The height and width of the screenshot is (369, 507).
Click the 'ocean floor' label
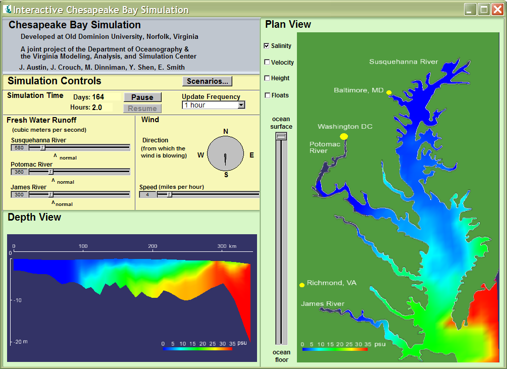[282, 356]
